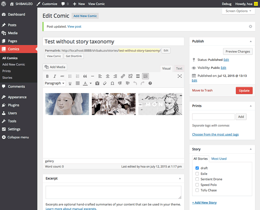This screenshot has height=210, width=260.
Task: Open Customize in the admin bar
Action: point(47,4)
